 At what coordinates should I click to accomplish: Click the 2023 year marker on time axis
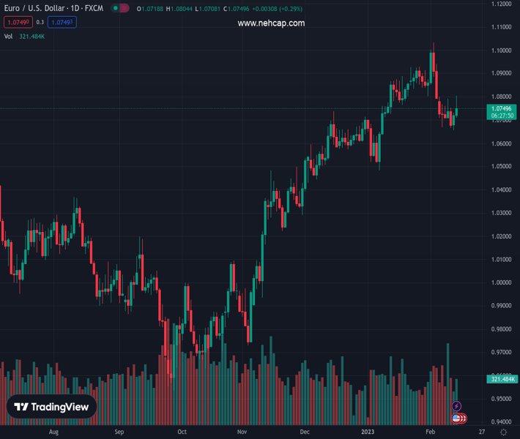(368, 432)
